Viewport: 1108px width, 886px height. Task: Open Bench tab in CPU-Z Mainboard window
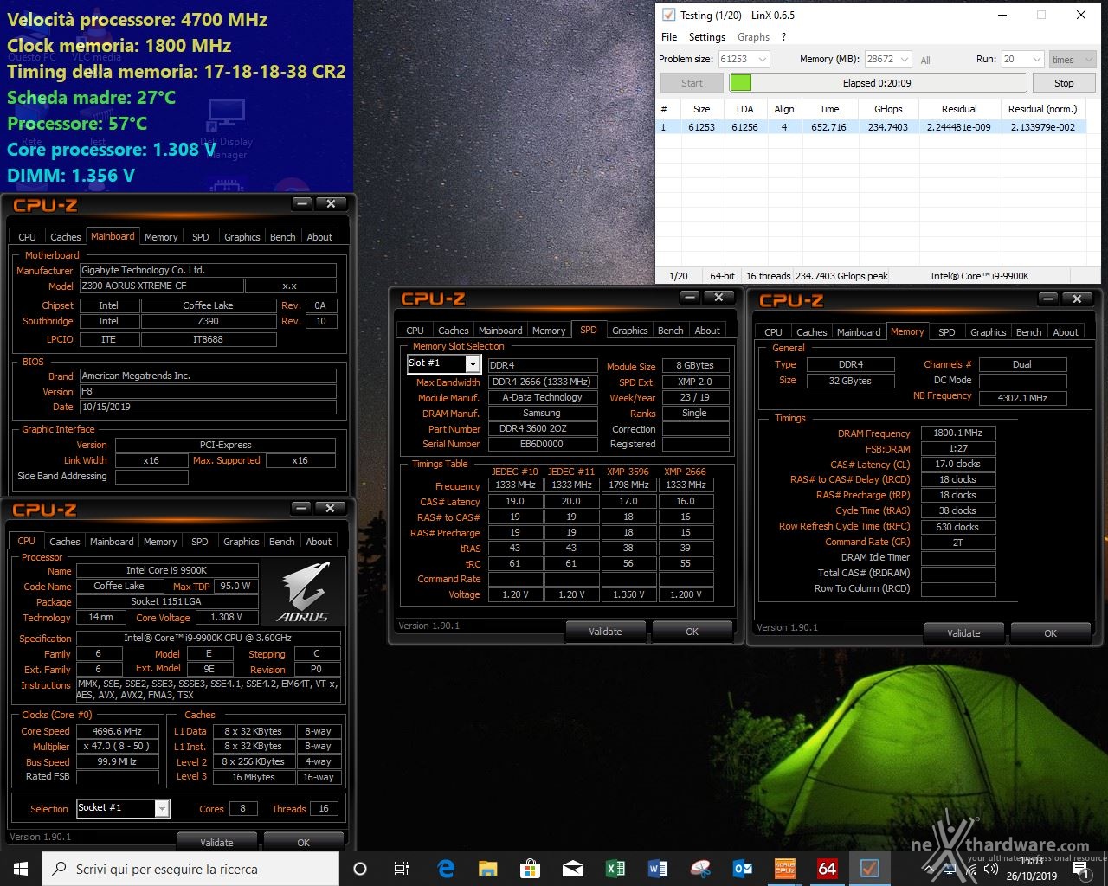[x=283, y=237]
